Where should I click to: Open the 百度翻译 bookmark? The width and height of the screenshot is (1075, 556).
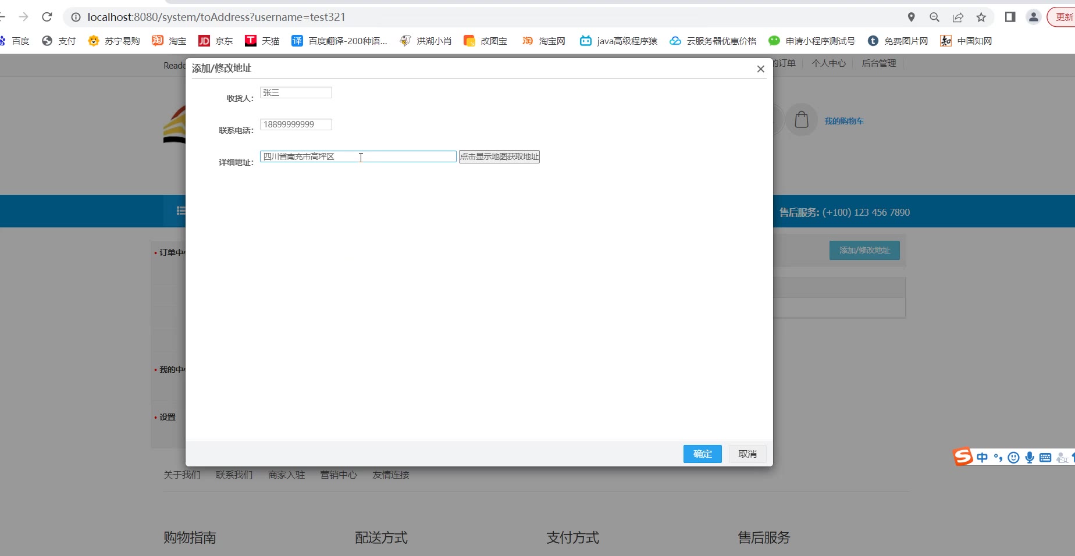point(340,41)
